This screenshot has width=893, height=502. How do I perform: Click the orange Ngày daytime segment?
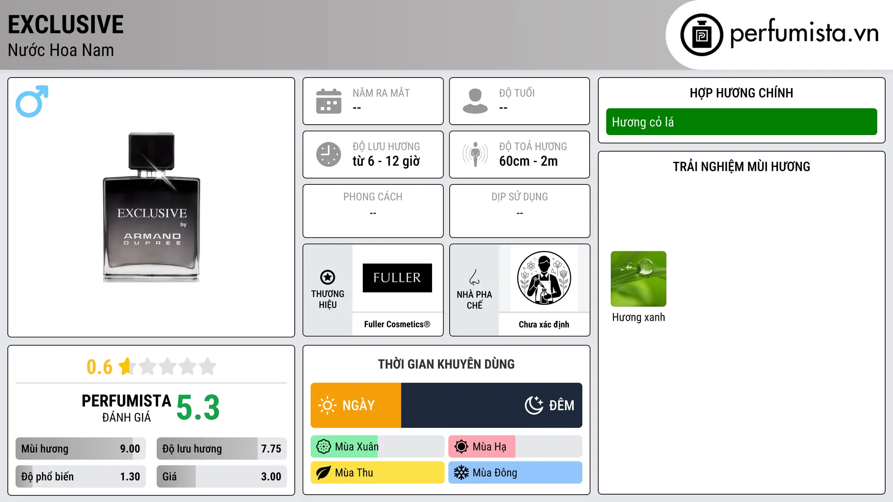tap(356, 405)
